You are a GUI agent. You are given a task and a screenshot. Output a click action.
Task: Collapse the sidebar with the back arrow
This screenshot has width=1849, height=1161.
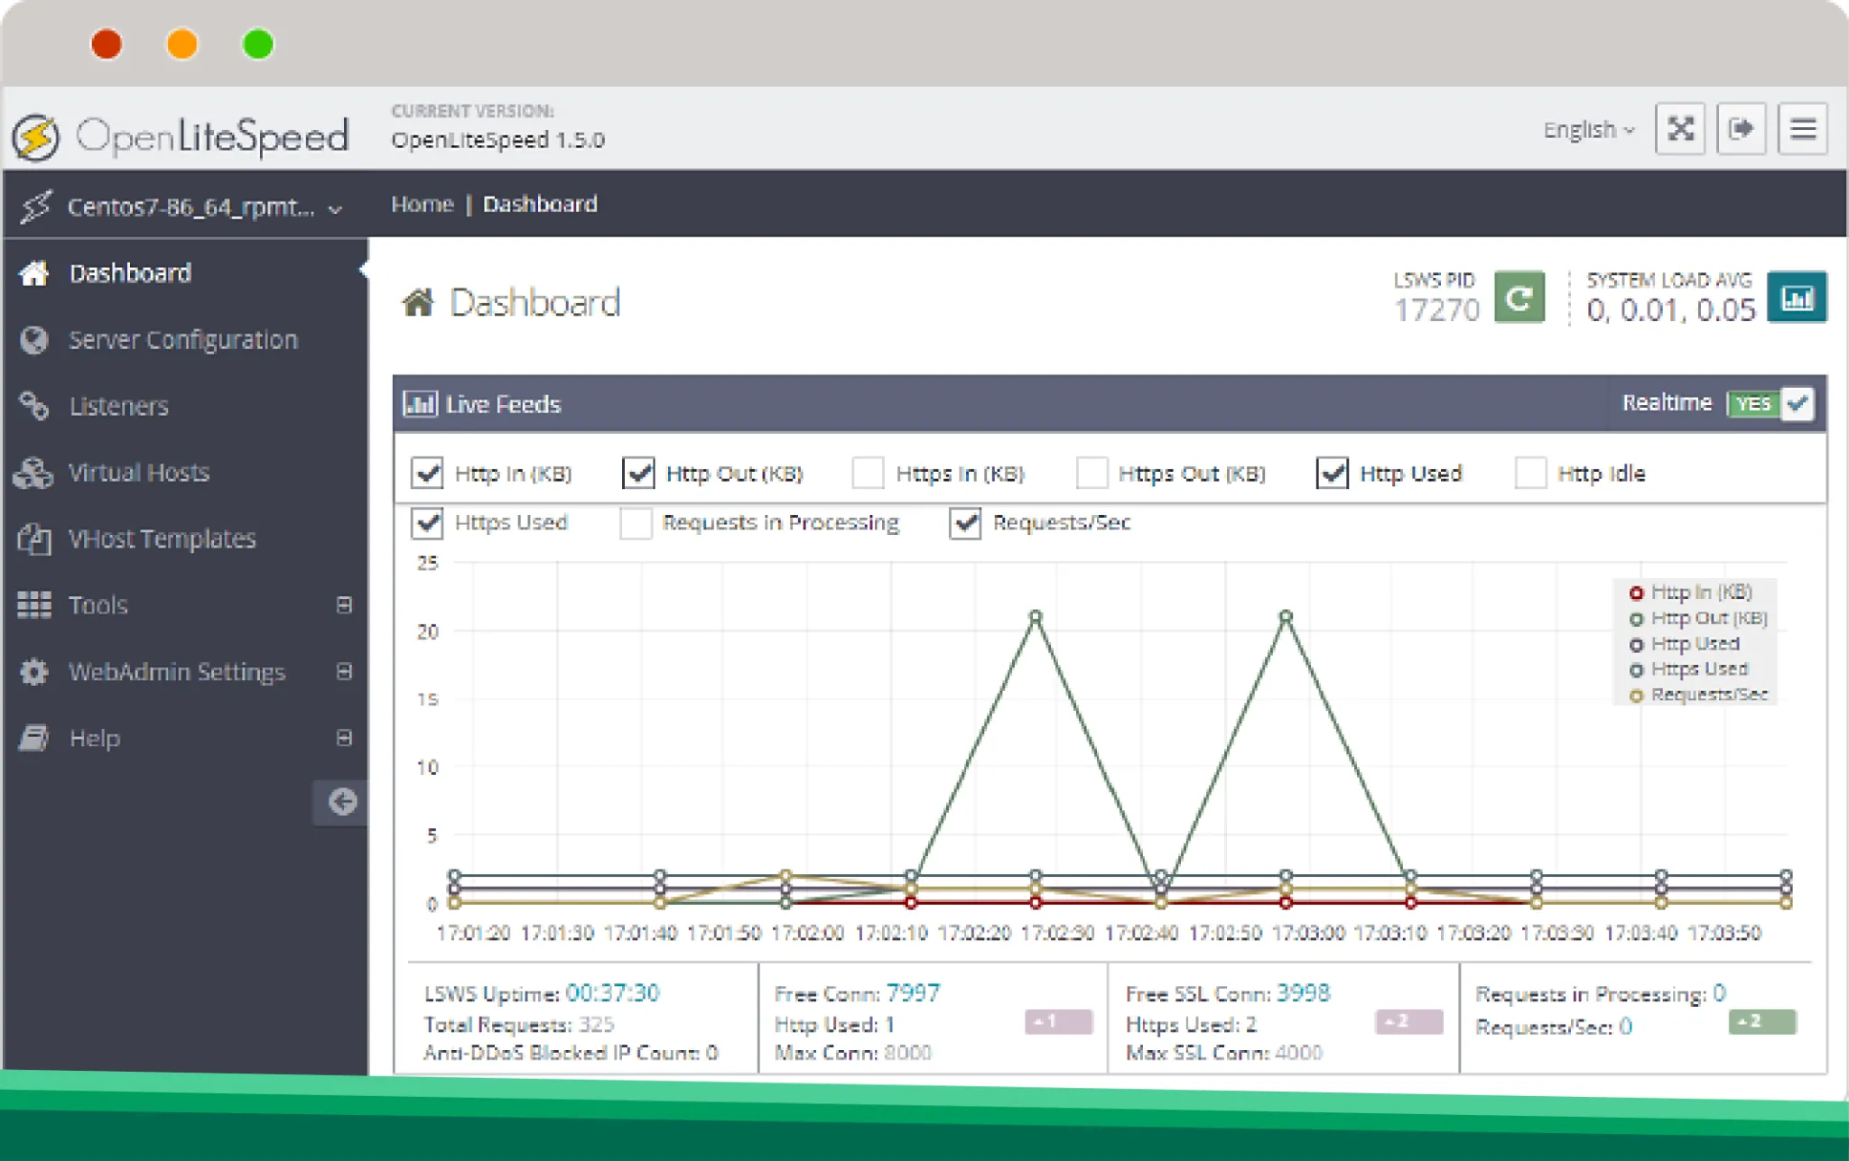[341, 802]
